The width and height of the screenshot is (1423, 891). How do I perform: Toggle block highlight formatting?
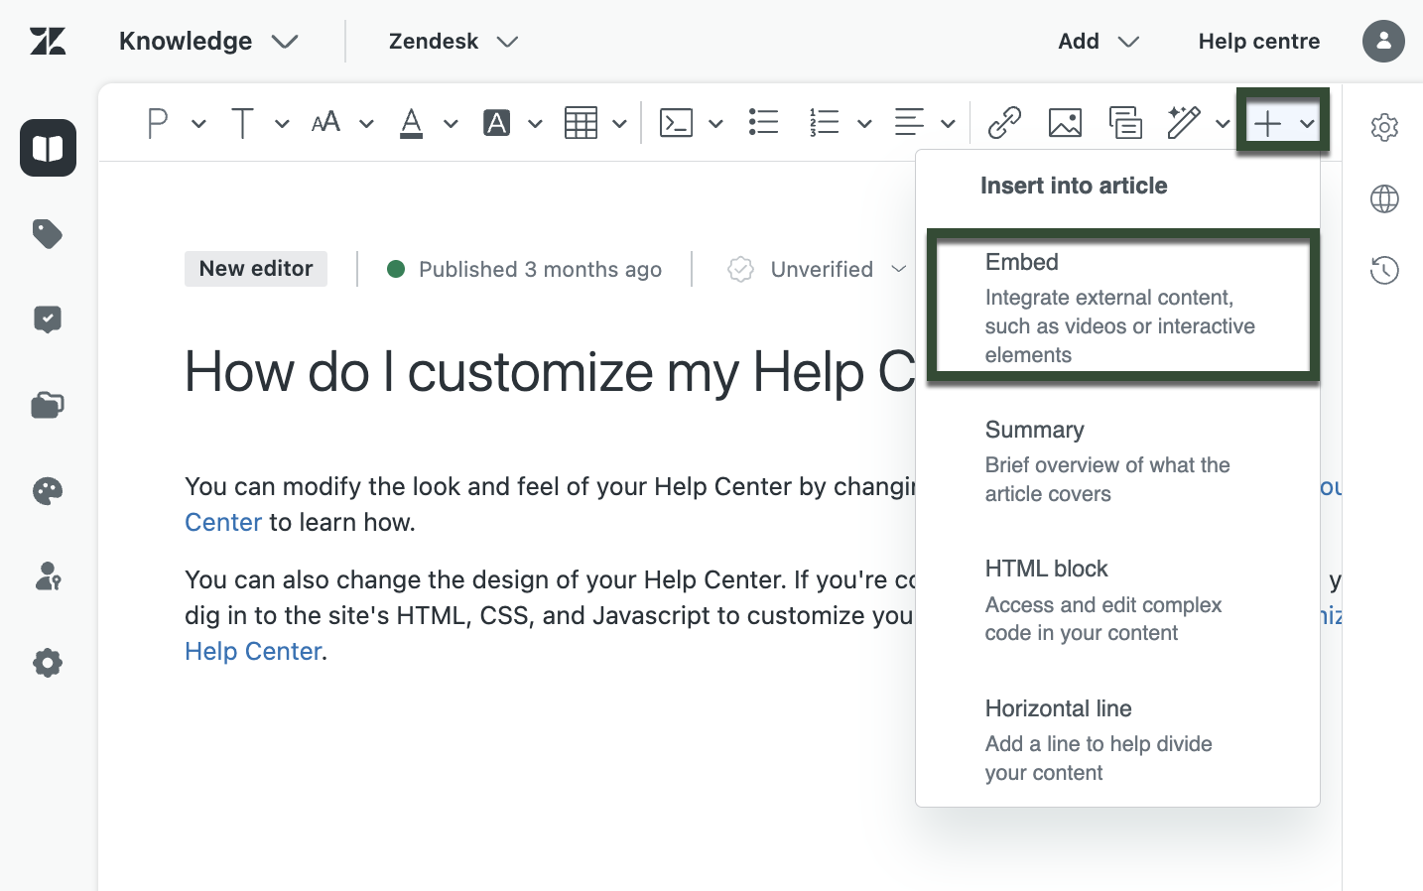(497, 122)
